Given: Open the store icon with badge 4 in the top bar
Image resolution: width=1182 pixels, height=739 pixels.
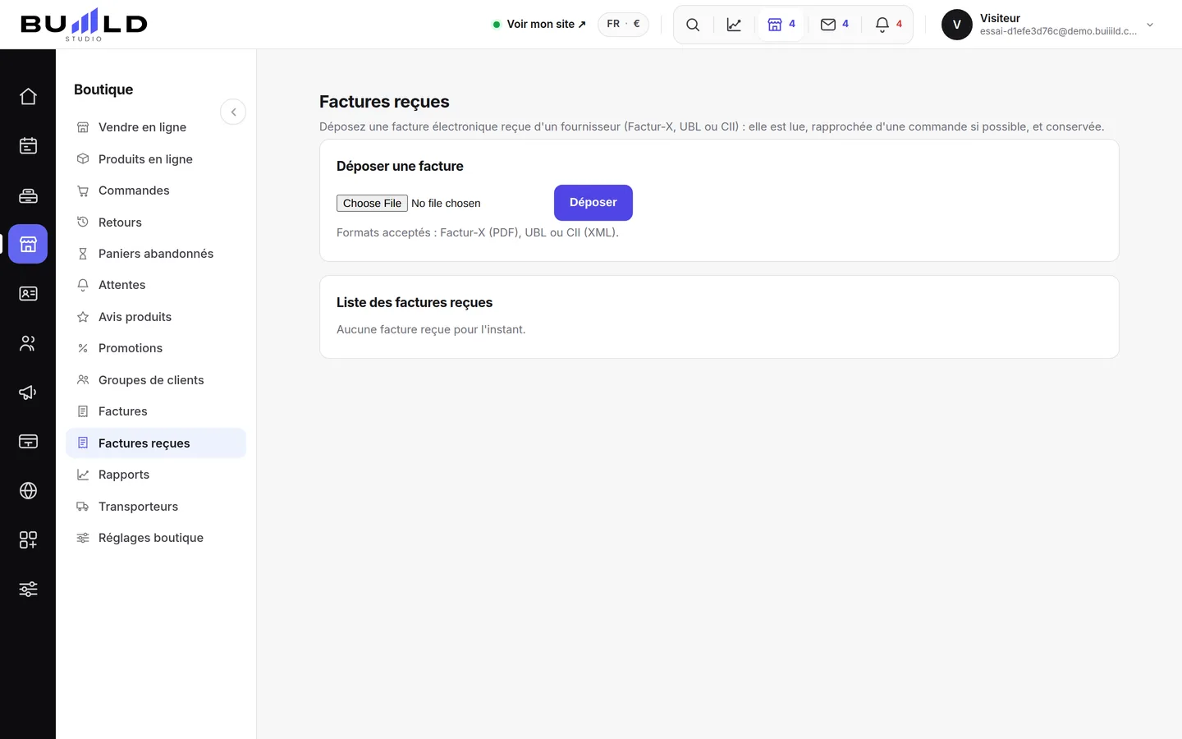Looking at the screenshot, I should click(x=781, y=25).
